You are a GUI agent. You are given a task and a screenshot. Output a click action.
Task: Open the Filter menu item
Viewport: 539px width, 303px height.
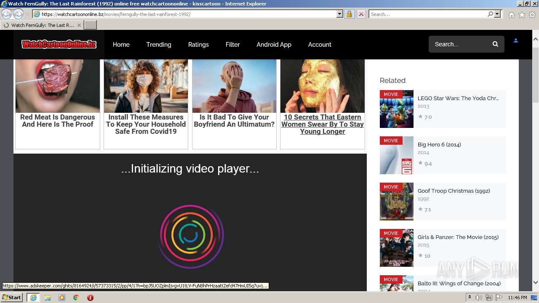point(232,44)
